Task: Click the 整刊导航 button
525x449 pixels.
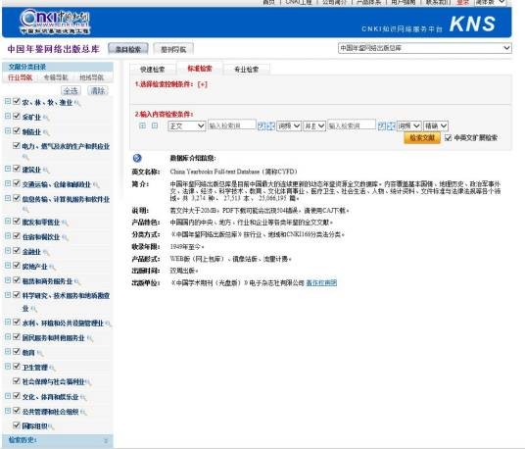Action: pos(173,49)
